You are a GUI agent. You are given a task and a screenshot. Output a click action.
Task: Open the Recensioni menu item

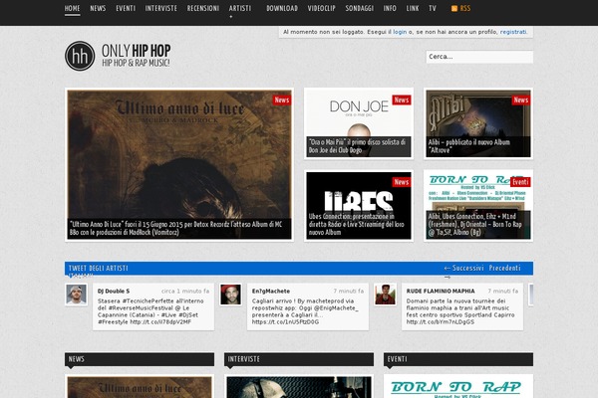click(x=203, y=8)
